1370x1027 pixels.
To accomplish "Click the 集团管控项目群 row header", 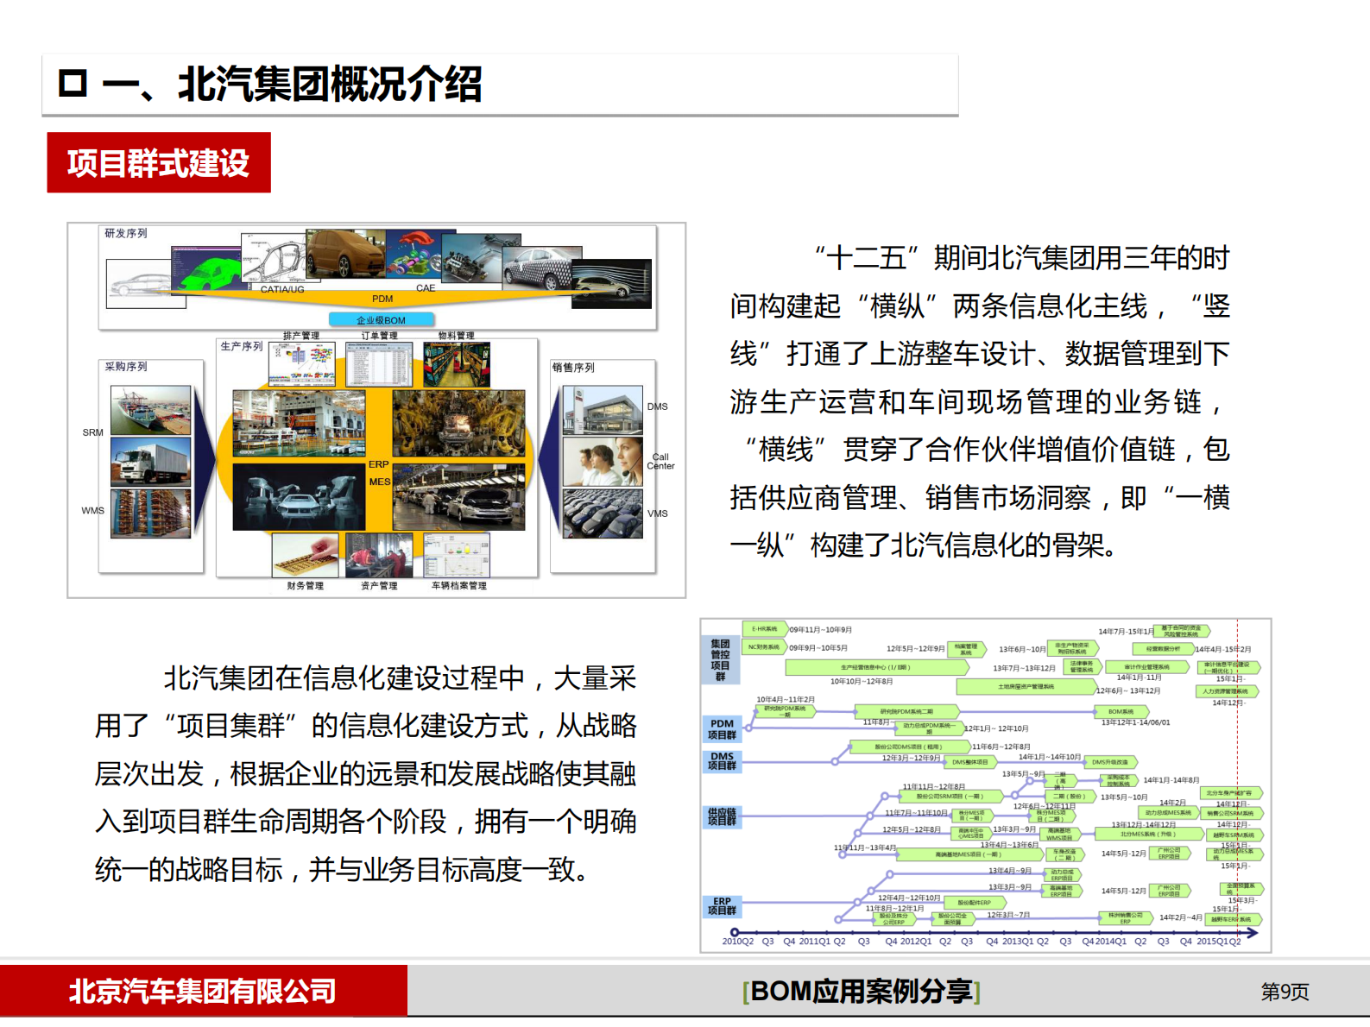I will 721,659.
